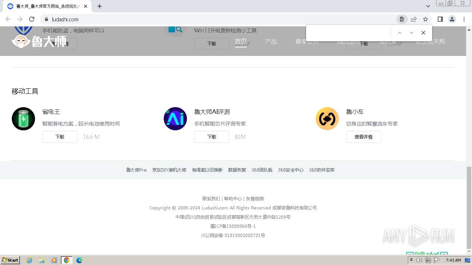Click find bar previous result arrow

coord(399,33)
